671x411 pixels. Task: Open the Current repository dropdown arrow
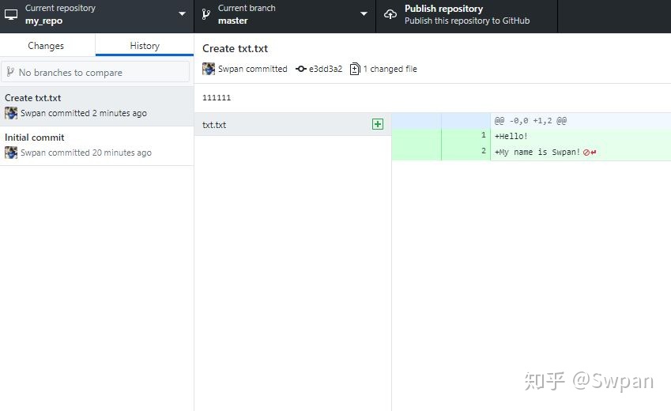coord(182,13)
